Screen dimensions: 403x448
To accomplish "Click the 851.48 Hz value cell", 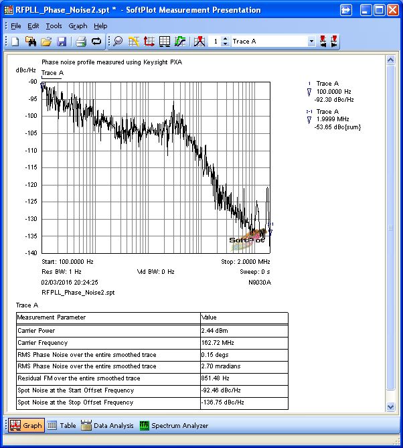I will coord(244,378).
